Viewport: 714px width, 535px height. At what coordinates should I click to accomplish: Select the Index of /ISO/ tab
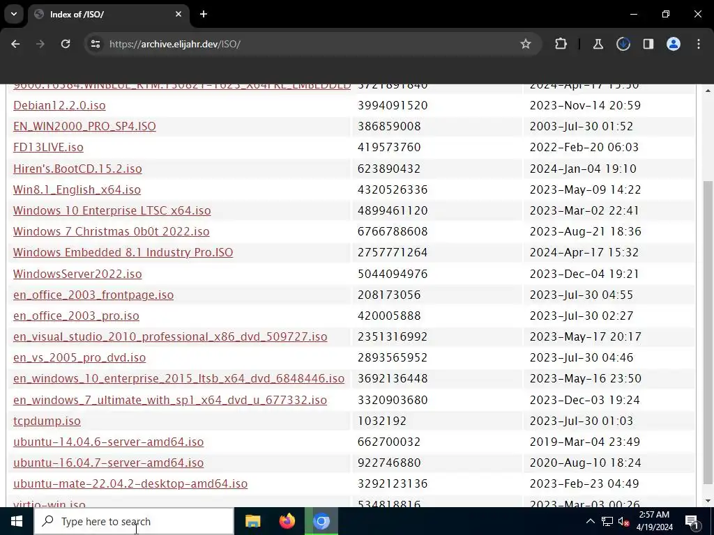tap(109, 14)
